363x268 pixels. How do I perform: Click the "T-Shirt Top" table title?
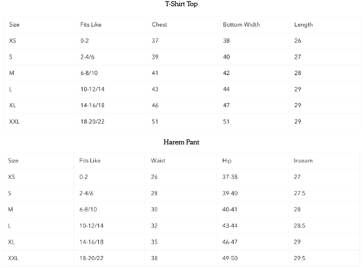(181, 5)
